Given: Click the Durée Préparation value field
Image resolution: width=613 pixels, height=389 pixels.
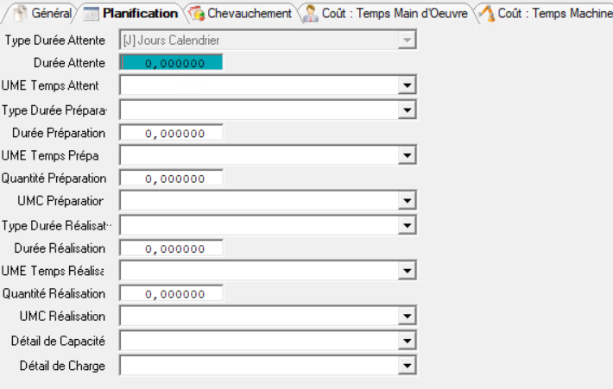Looking at the screenshot, I should click(x=172, y=133).
